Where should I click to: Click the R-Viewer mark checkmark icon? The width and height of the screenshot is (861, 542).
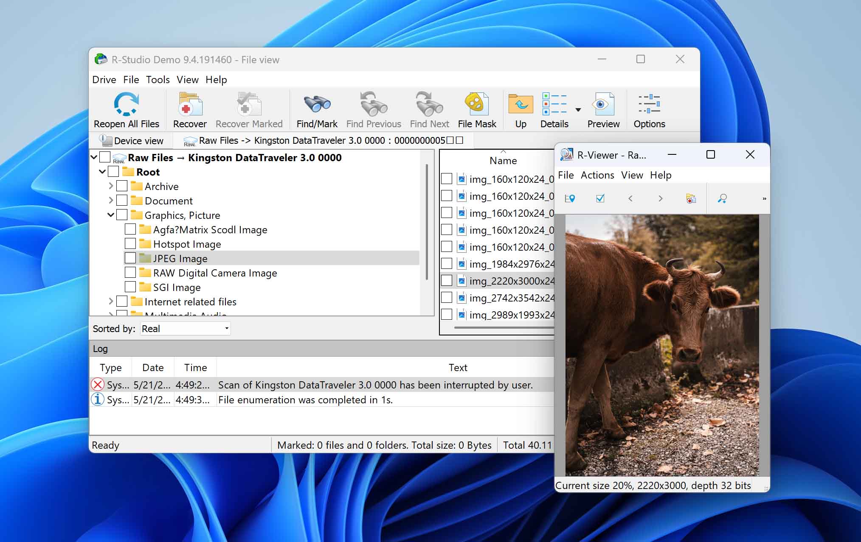coord(600,198)
